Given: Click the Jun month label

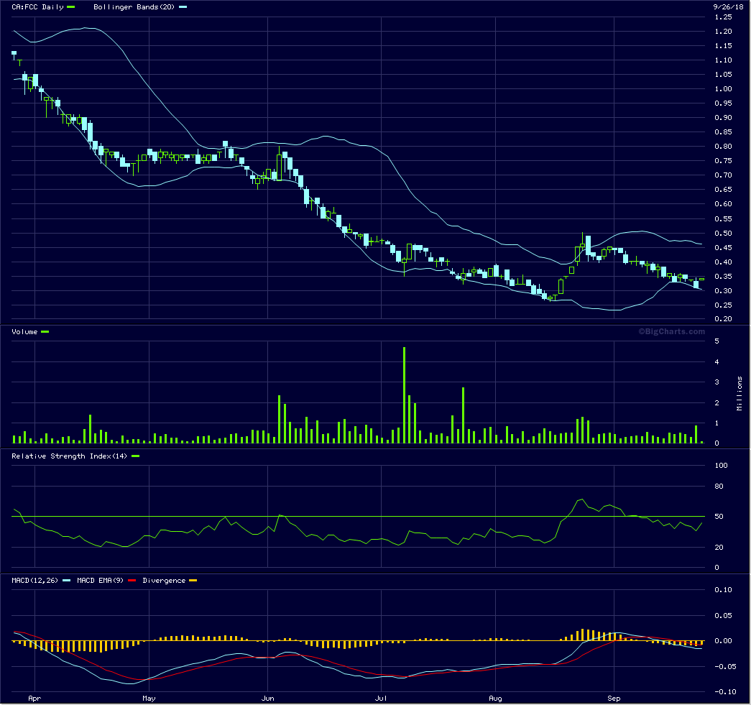Looking at the screenshot, I should tap(268, 699).
